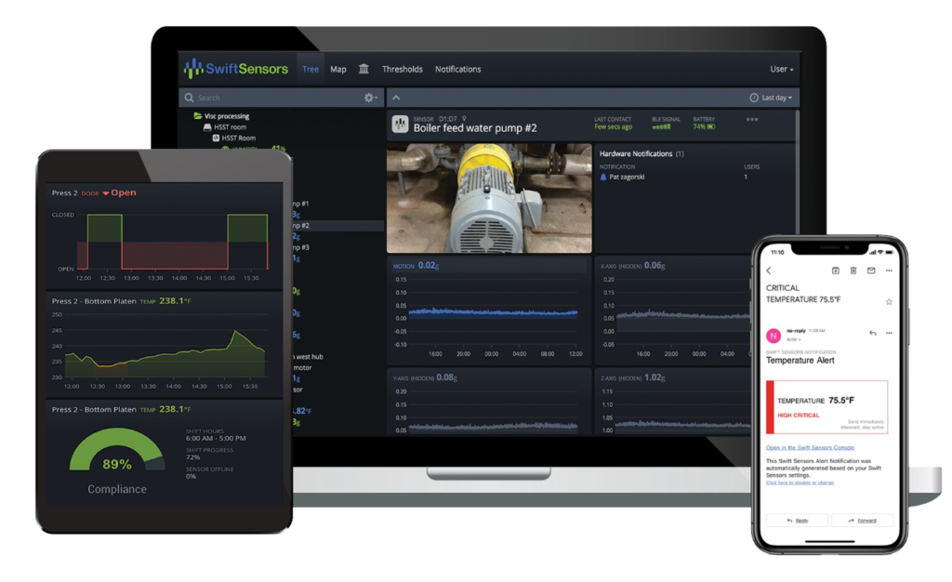
Task: Tap the Forward button in email
Action: click(862, 521)
